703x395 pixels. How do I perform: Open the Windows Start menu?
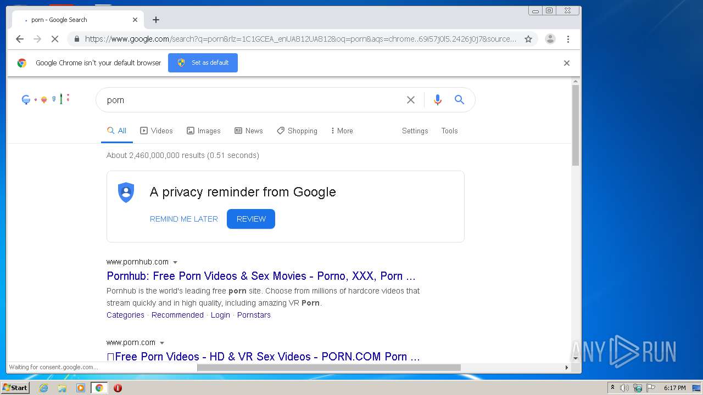[x=15, y=388]
